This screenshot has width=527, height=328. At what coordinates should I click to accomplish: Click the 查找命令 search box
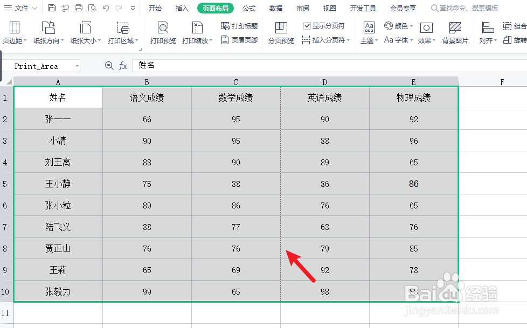tap(465, 8)
